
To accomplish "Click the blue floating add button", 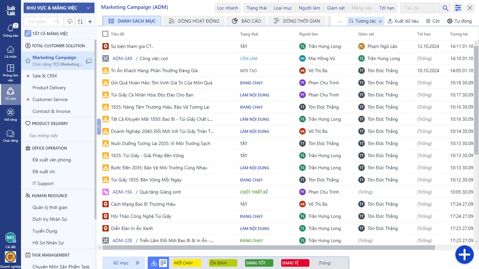I will pos(464,255).
